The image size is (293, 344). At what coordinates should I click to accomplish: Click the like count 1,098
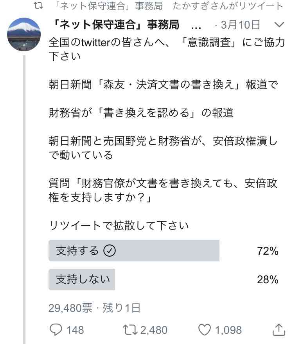(x=228, y=330)
